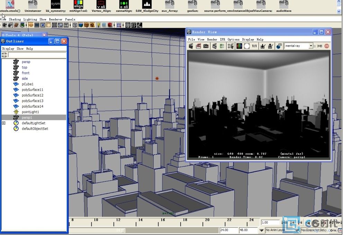Toggle the resolution gate icon in viewport toolbar

pyautogui.click(x=43, y=25)
